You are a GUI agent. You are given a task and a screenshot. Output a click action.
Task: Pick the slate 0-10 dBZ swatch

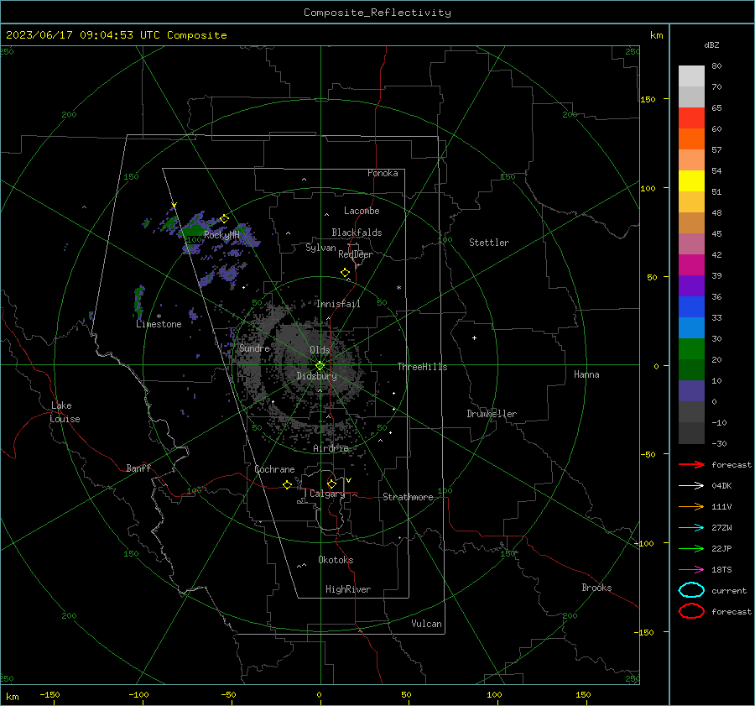coord(691,391)
